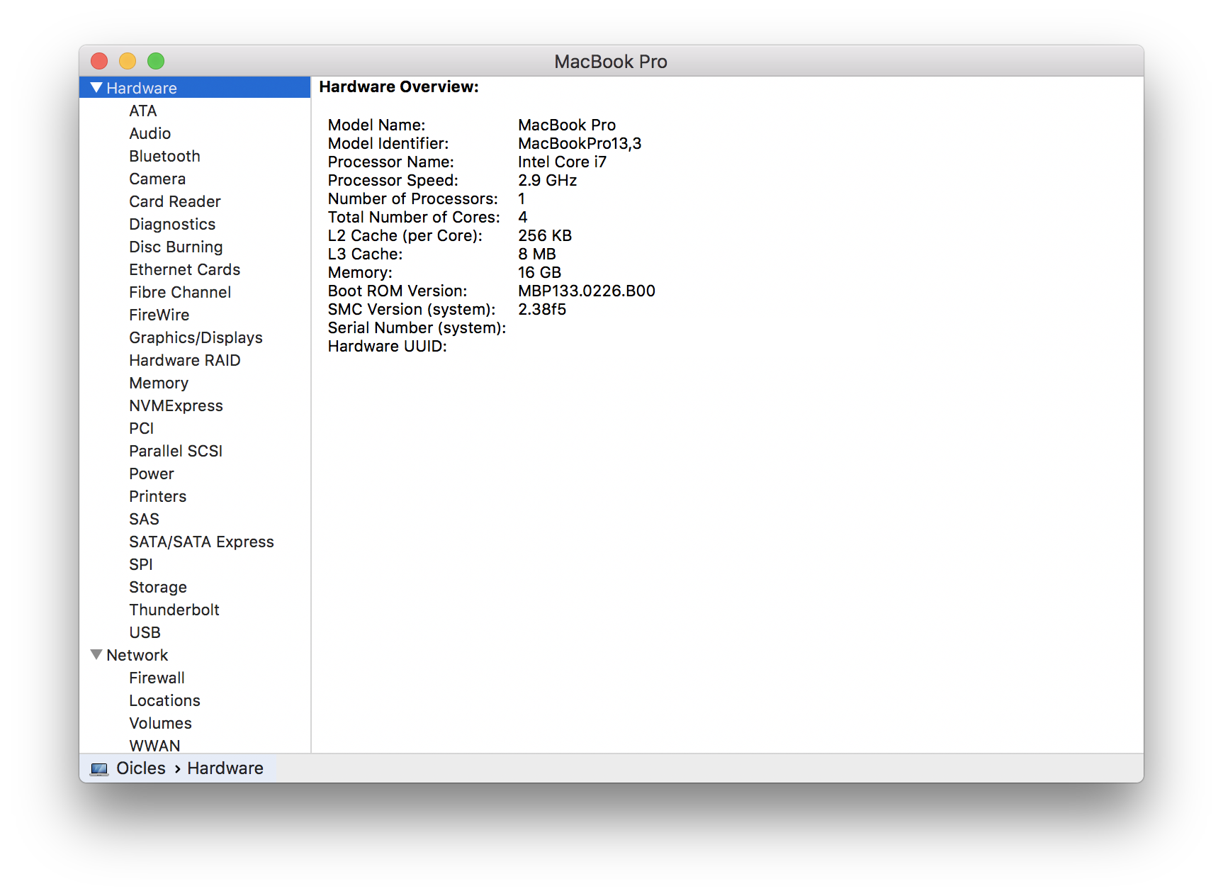Click the MacBook Pro window title

point(611,62)
